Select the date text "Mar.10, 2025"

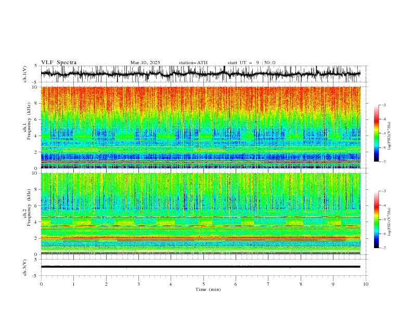(145, 63)
